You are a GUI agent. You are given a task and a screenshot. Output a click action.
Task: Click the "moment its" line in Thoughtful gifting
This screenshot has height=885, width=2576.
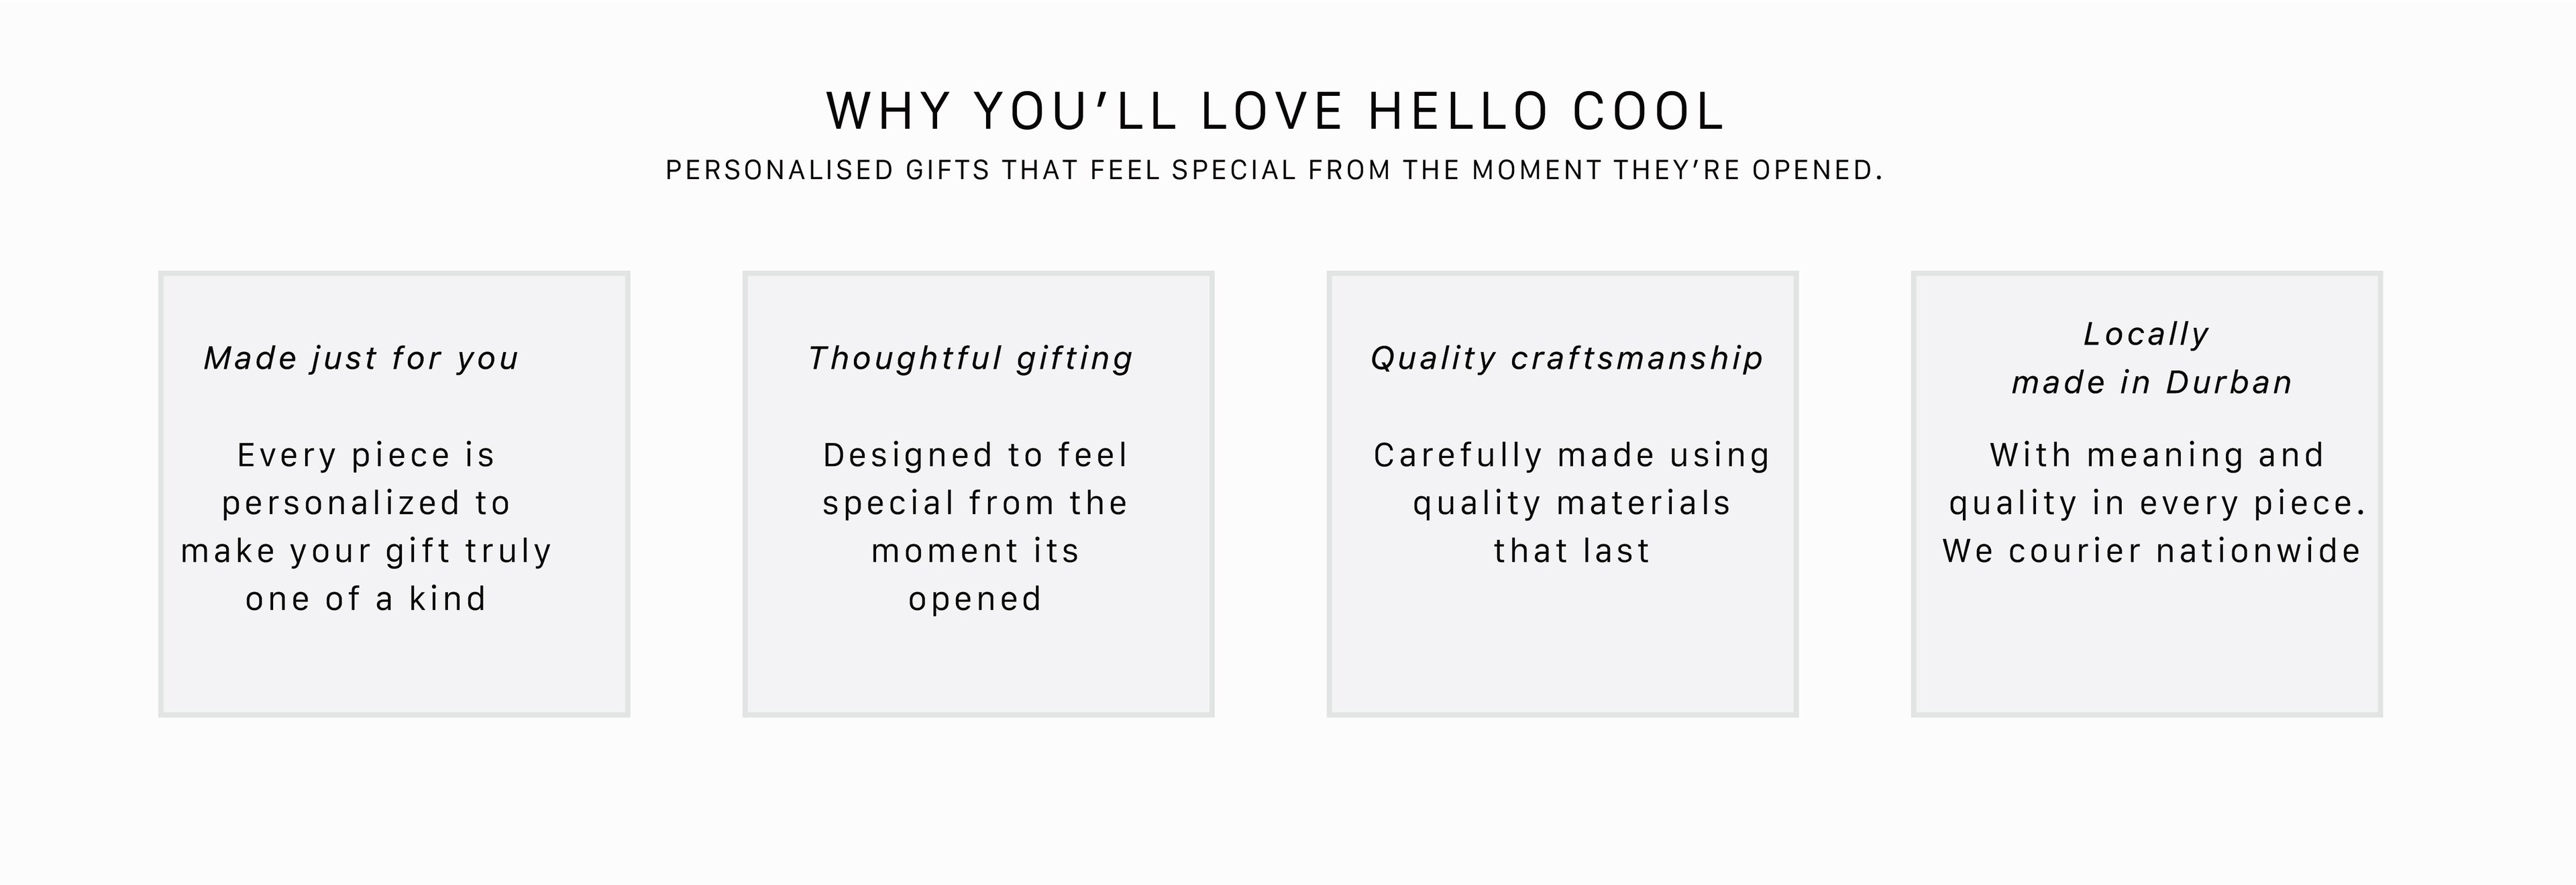click(x=975, y=551)
